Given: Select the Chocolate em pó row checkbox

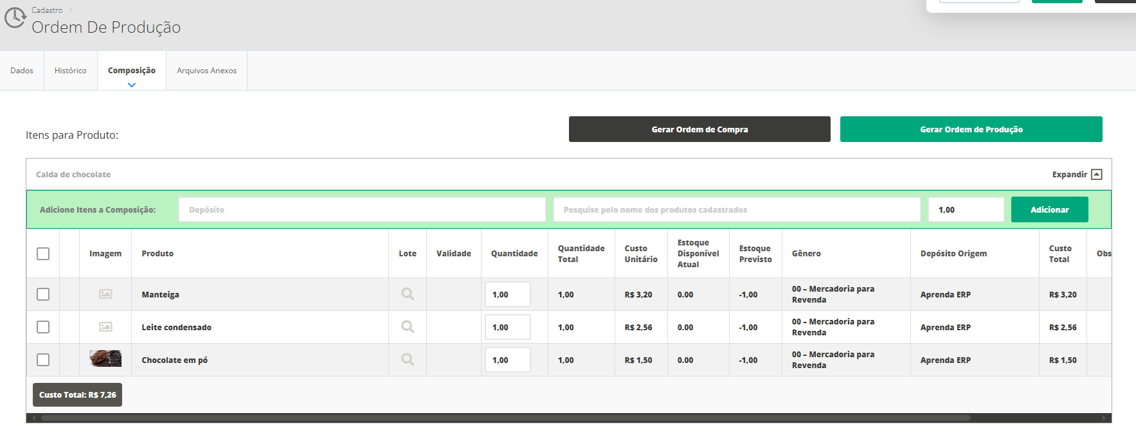Looking at the screenshot, I should 43,360.
